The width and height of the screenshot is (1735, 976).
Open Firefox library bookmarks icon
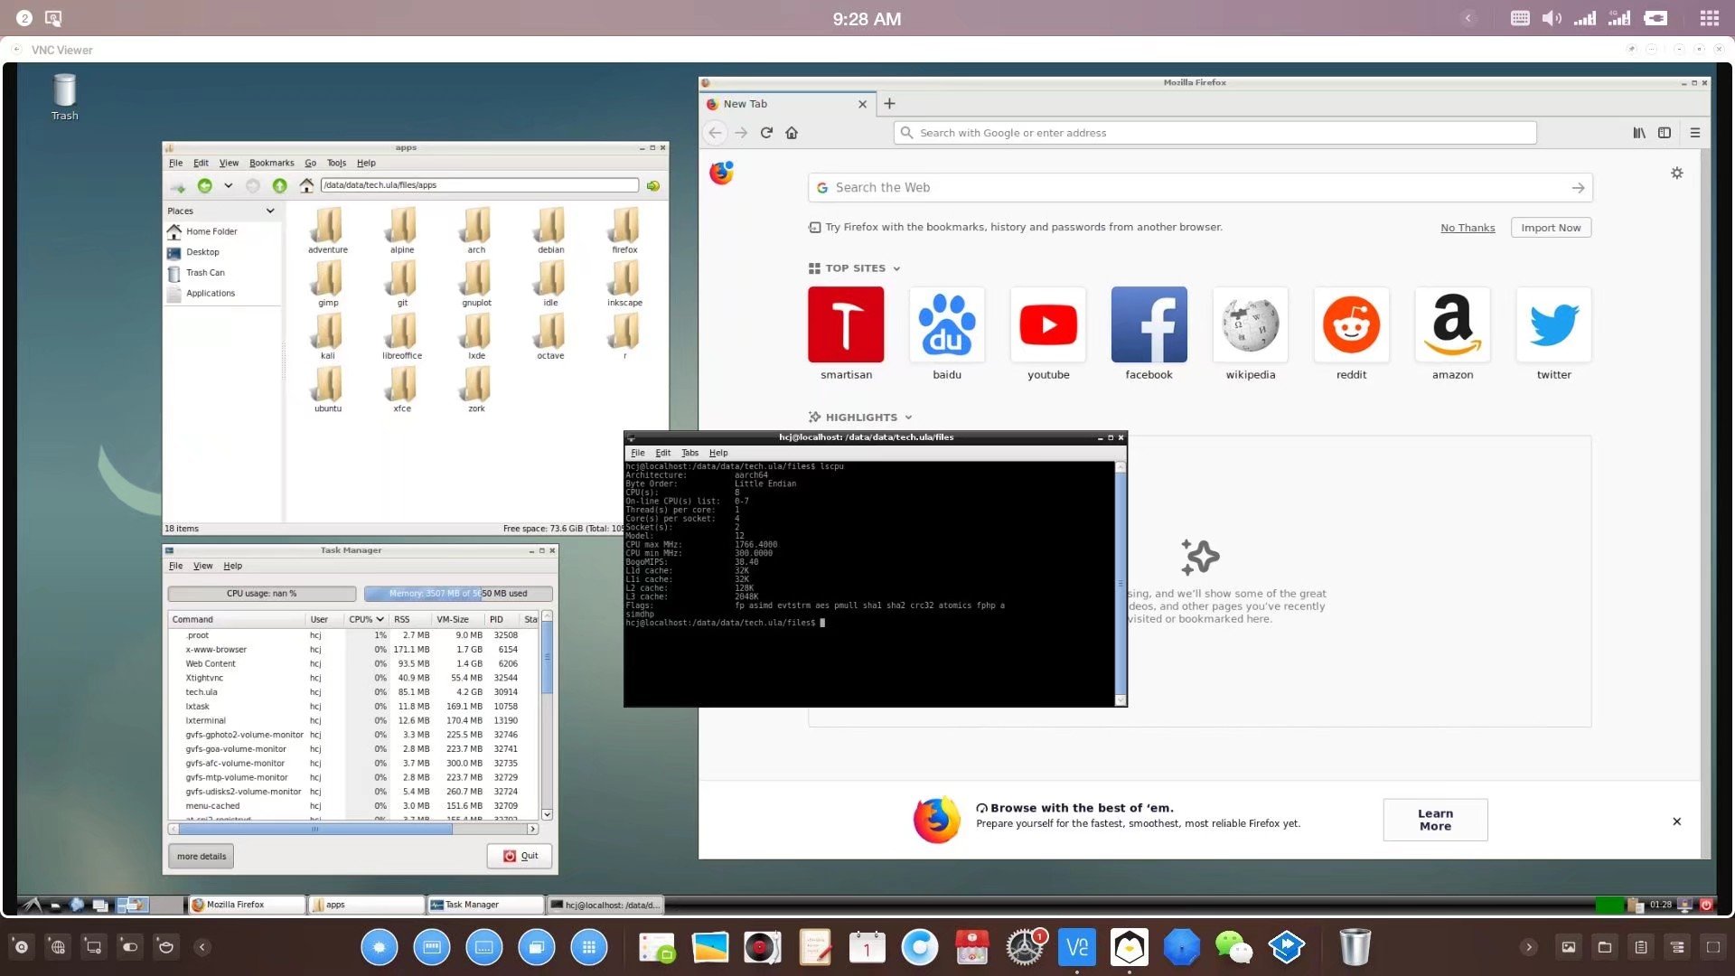(1638, 133)
